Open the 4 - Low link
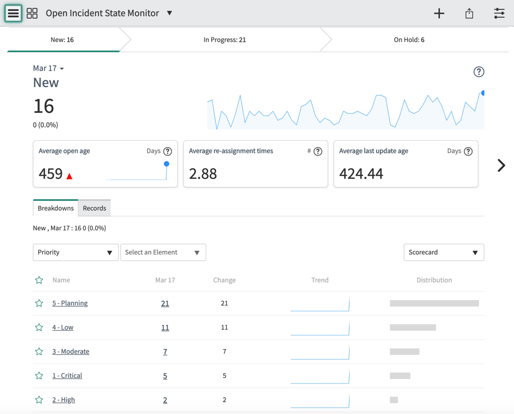The image size is (514, 414). click(63, 328)
